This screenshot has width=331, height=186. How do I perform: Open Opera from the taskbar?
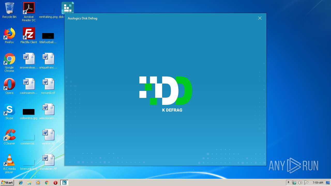tap(55, 183)
